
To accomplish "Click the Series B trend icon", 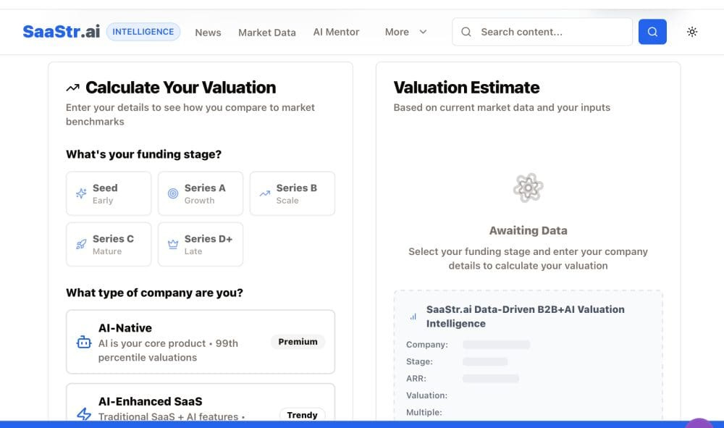I will (265, 193).
